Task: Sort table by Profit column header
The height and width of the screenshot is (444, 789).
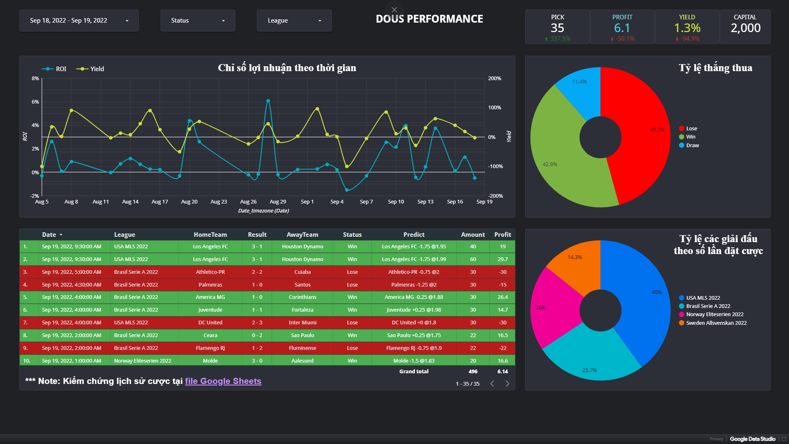Action: 502,235
